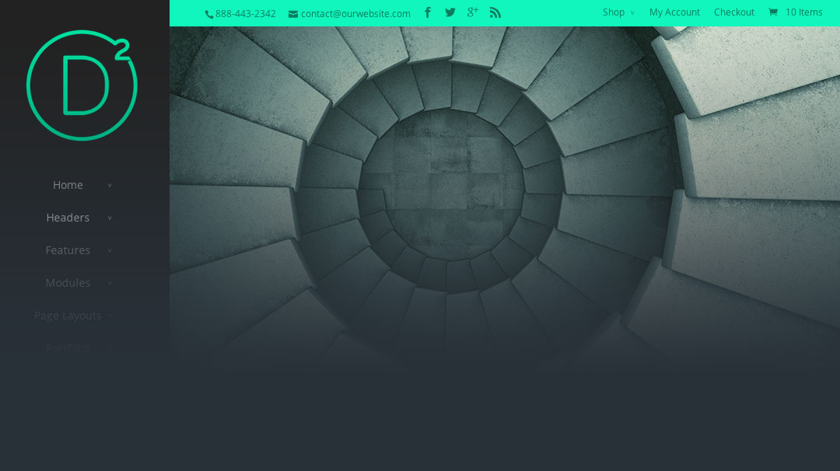
Task: Click the email envelope icon
Action: 293,14
